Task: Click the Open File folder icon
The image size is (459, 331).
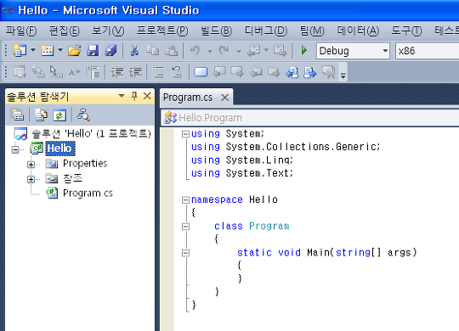Action: 74,51
